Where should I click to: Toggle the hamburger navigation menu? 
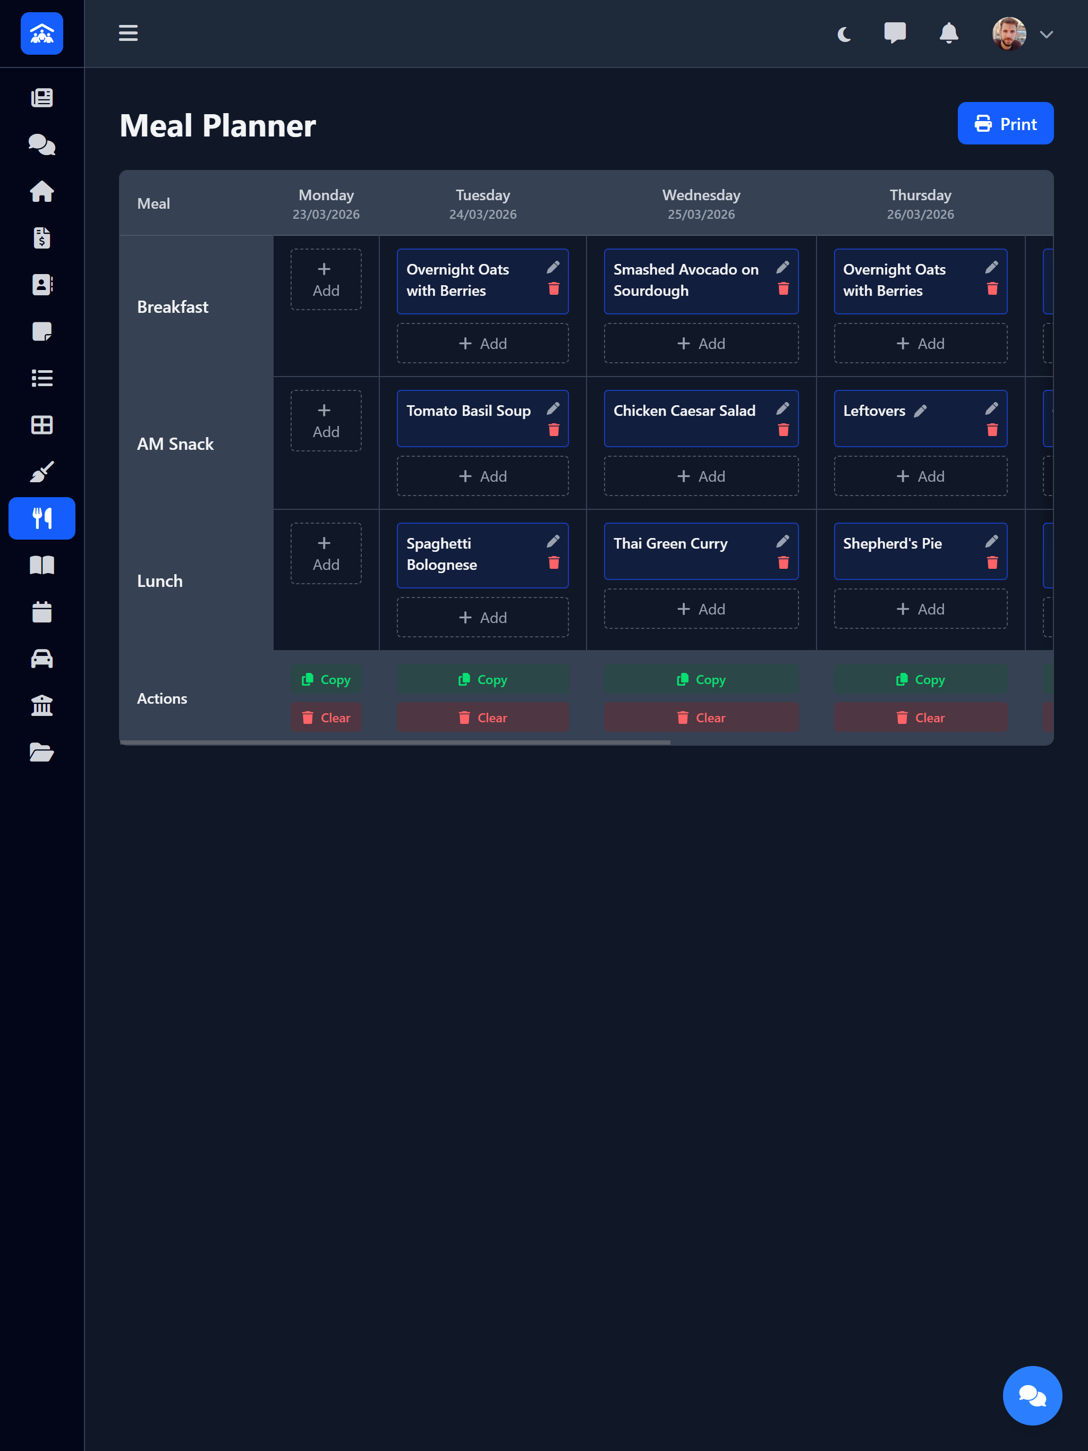click(x=128, y=33)
